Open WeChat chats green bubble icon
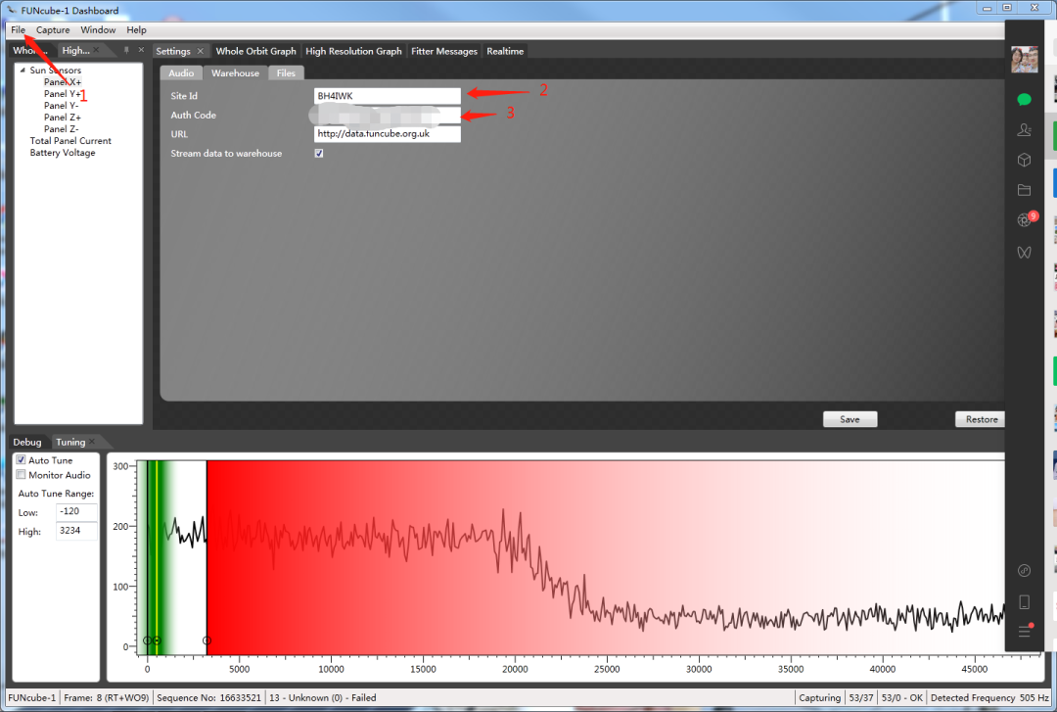Screen dimensions: 1057x712 [x=1024, y=100]
